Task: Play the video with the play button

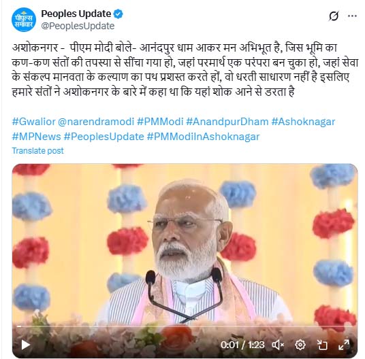Action: (25, 345)
